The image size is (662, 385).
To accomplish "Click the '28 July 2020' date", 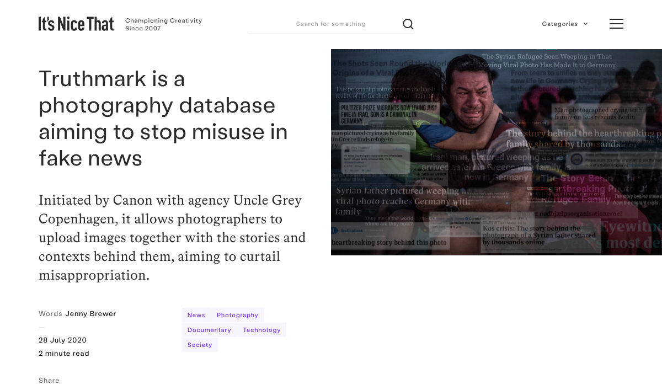I will [62, 340].
